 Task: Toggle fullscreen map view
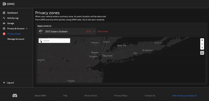click(202, 53)
